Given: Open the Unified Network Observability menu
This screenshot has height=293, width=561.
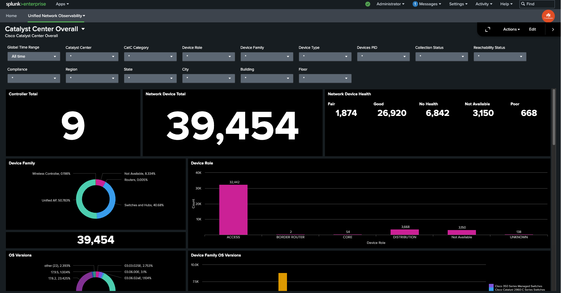Looking at the screenshot, I should click(57, 16).
